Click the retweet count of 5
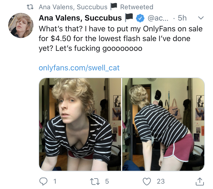This screenshot has height=189, width=213. pos(107,181)
